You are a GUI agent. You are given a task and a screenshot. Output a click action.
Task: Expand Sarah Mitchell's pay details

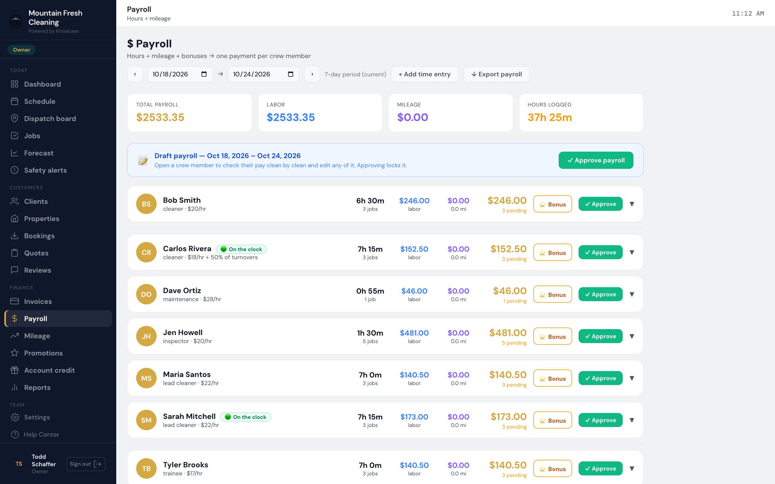[x=632, y=420]
